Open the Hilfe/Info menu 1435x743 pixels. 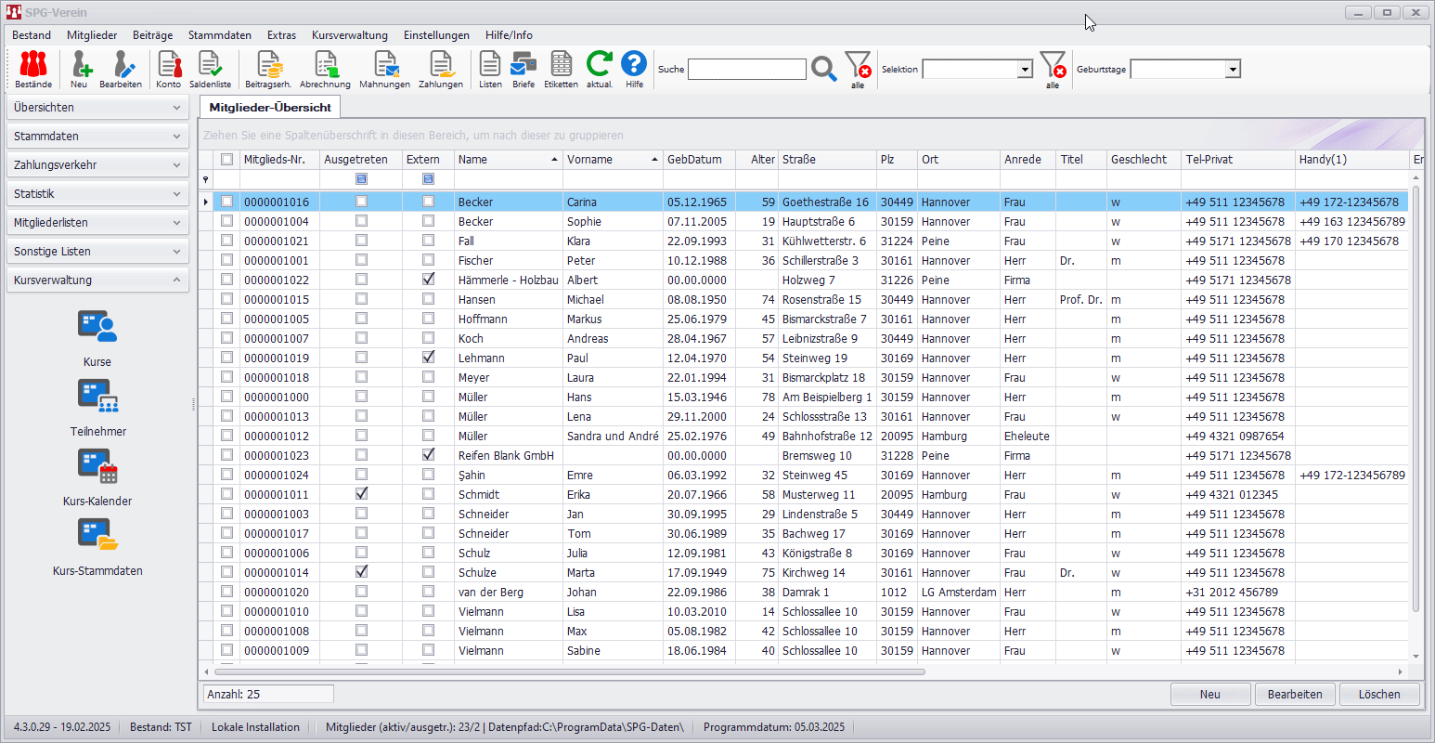[x=509, y=35]
